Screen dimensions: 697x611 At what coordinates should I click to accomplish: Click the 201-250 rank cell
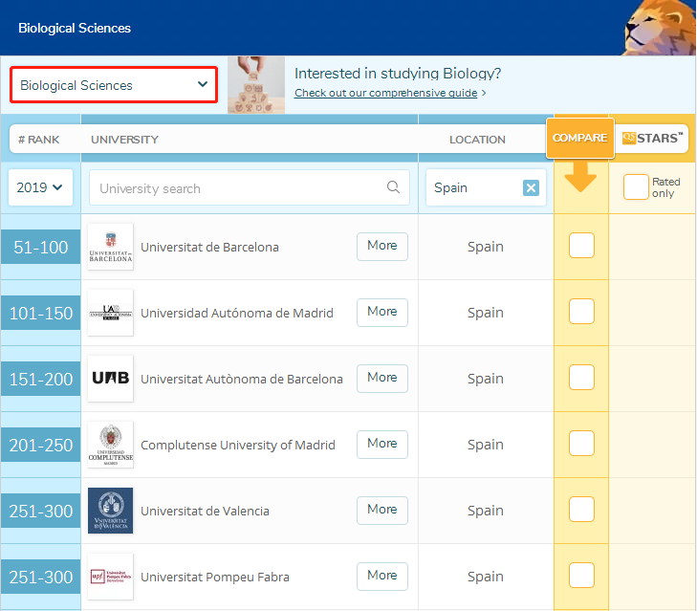40,445
